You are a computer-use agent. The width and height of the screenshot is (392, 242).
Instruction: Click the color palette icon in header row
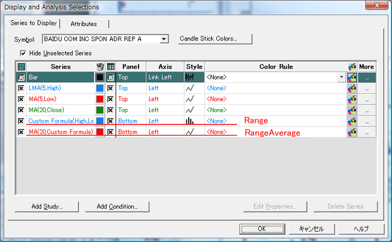[x=352, y=67]
